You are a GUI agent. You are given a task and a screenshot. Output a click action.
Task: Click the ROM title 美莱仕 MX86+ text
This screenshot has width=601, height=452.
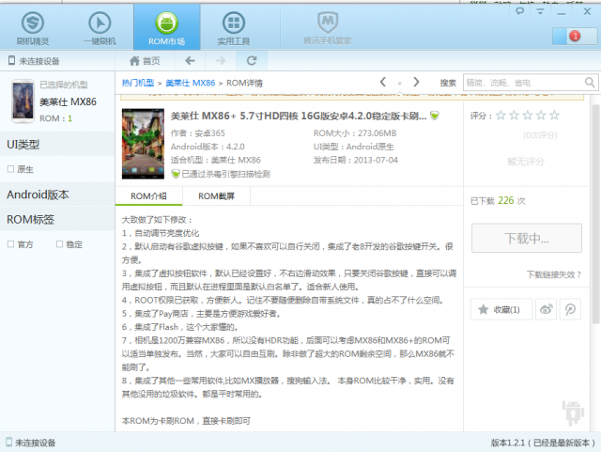(299, 116)
